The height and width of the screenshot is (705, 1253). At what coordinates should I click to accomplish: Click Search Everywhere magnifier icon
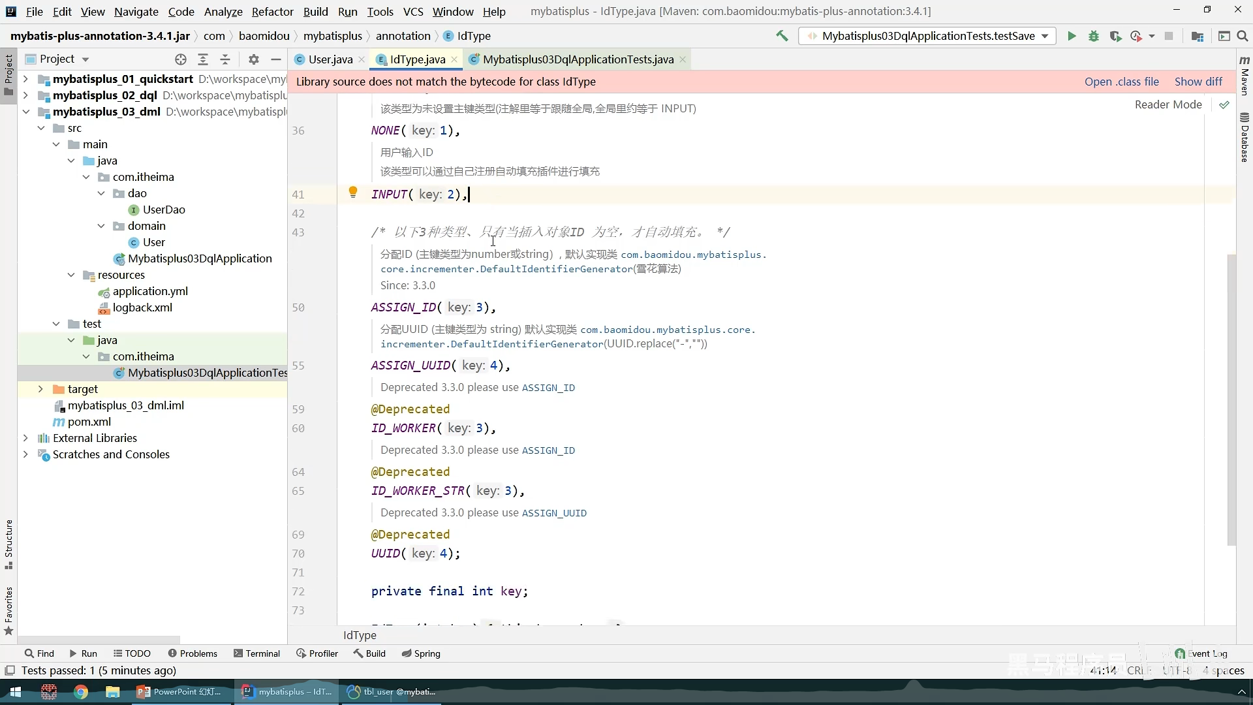pyautogui.click(x=1243, y=37)
